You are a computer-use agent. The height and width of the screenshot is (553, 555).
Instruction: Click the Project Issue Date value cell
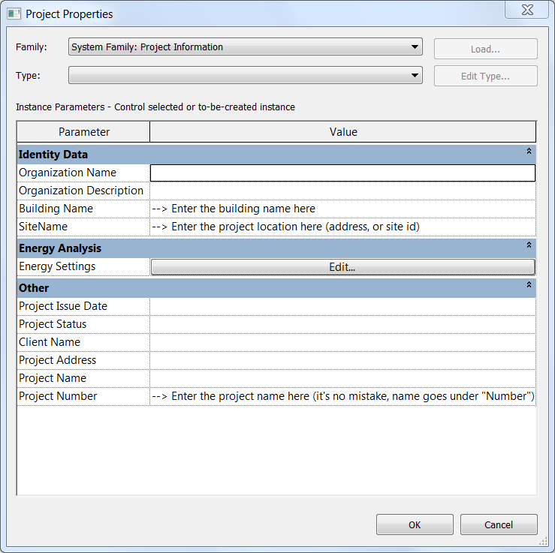[342, 307]
